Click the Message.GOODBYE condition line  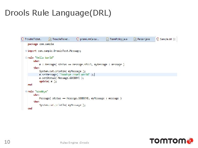click(80, 98)
